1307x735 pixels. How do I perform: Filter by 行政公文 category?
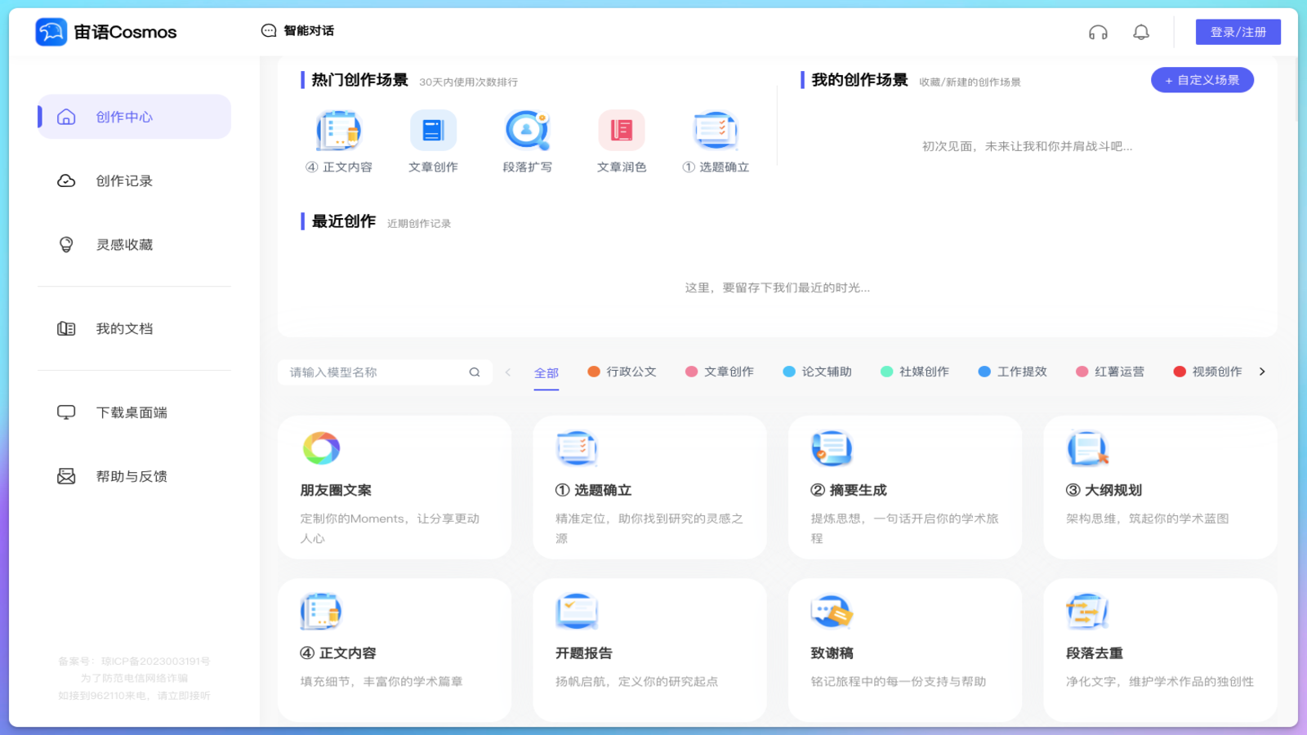(x=622, y=372)
